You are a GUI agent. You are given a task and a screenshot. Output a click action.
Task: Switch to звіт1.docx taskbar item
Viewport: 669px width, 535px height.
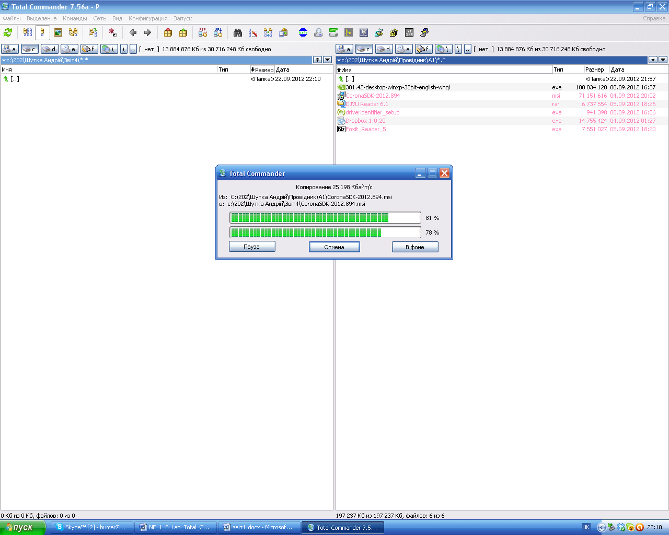(259, 528)
